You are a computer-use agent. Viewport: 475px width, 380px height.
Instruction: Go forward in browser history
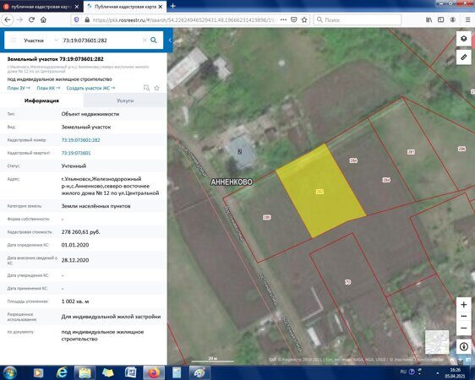(x=19, y=19)
